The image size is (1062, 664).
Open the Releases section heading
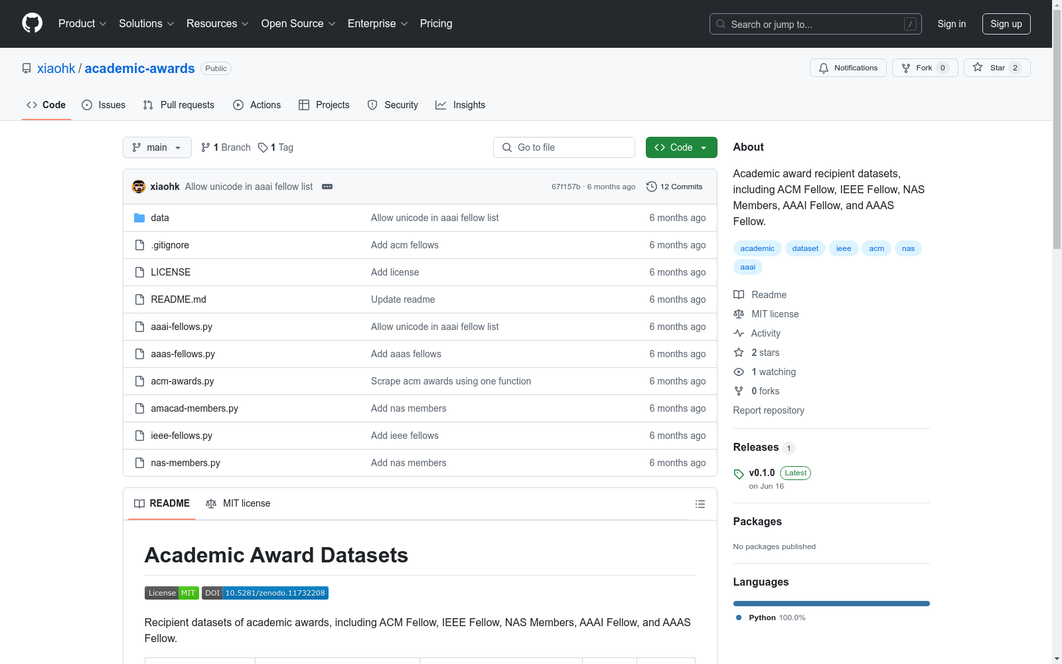tap(756, 448)
